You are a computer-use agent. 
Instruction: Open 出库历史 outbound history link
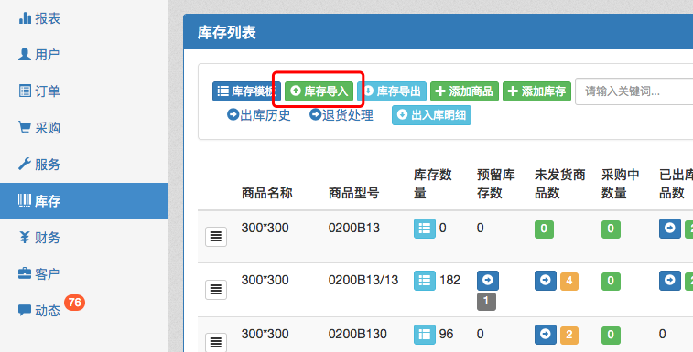coord(258,115)
